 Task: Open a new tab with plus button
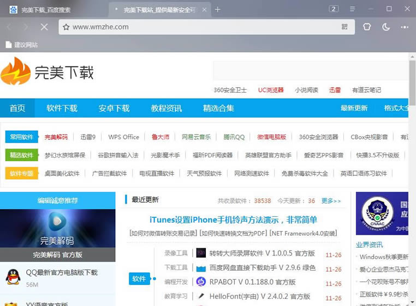[x=217, y=10]
